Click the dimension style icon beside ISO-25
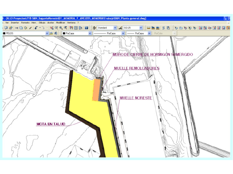The image size is (233, 174). tap(120, 28)
